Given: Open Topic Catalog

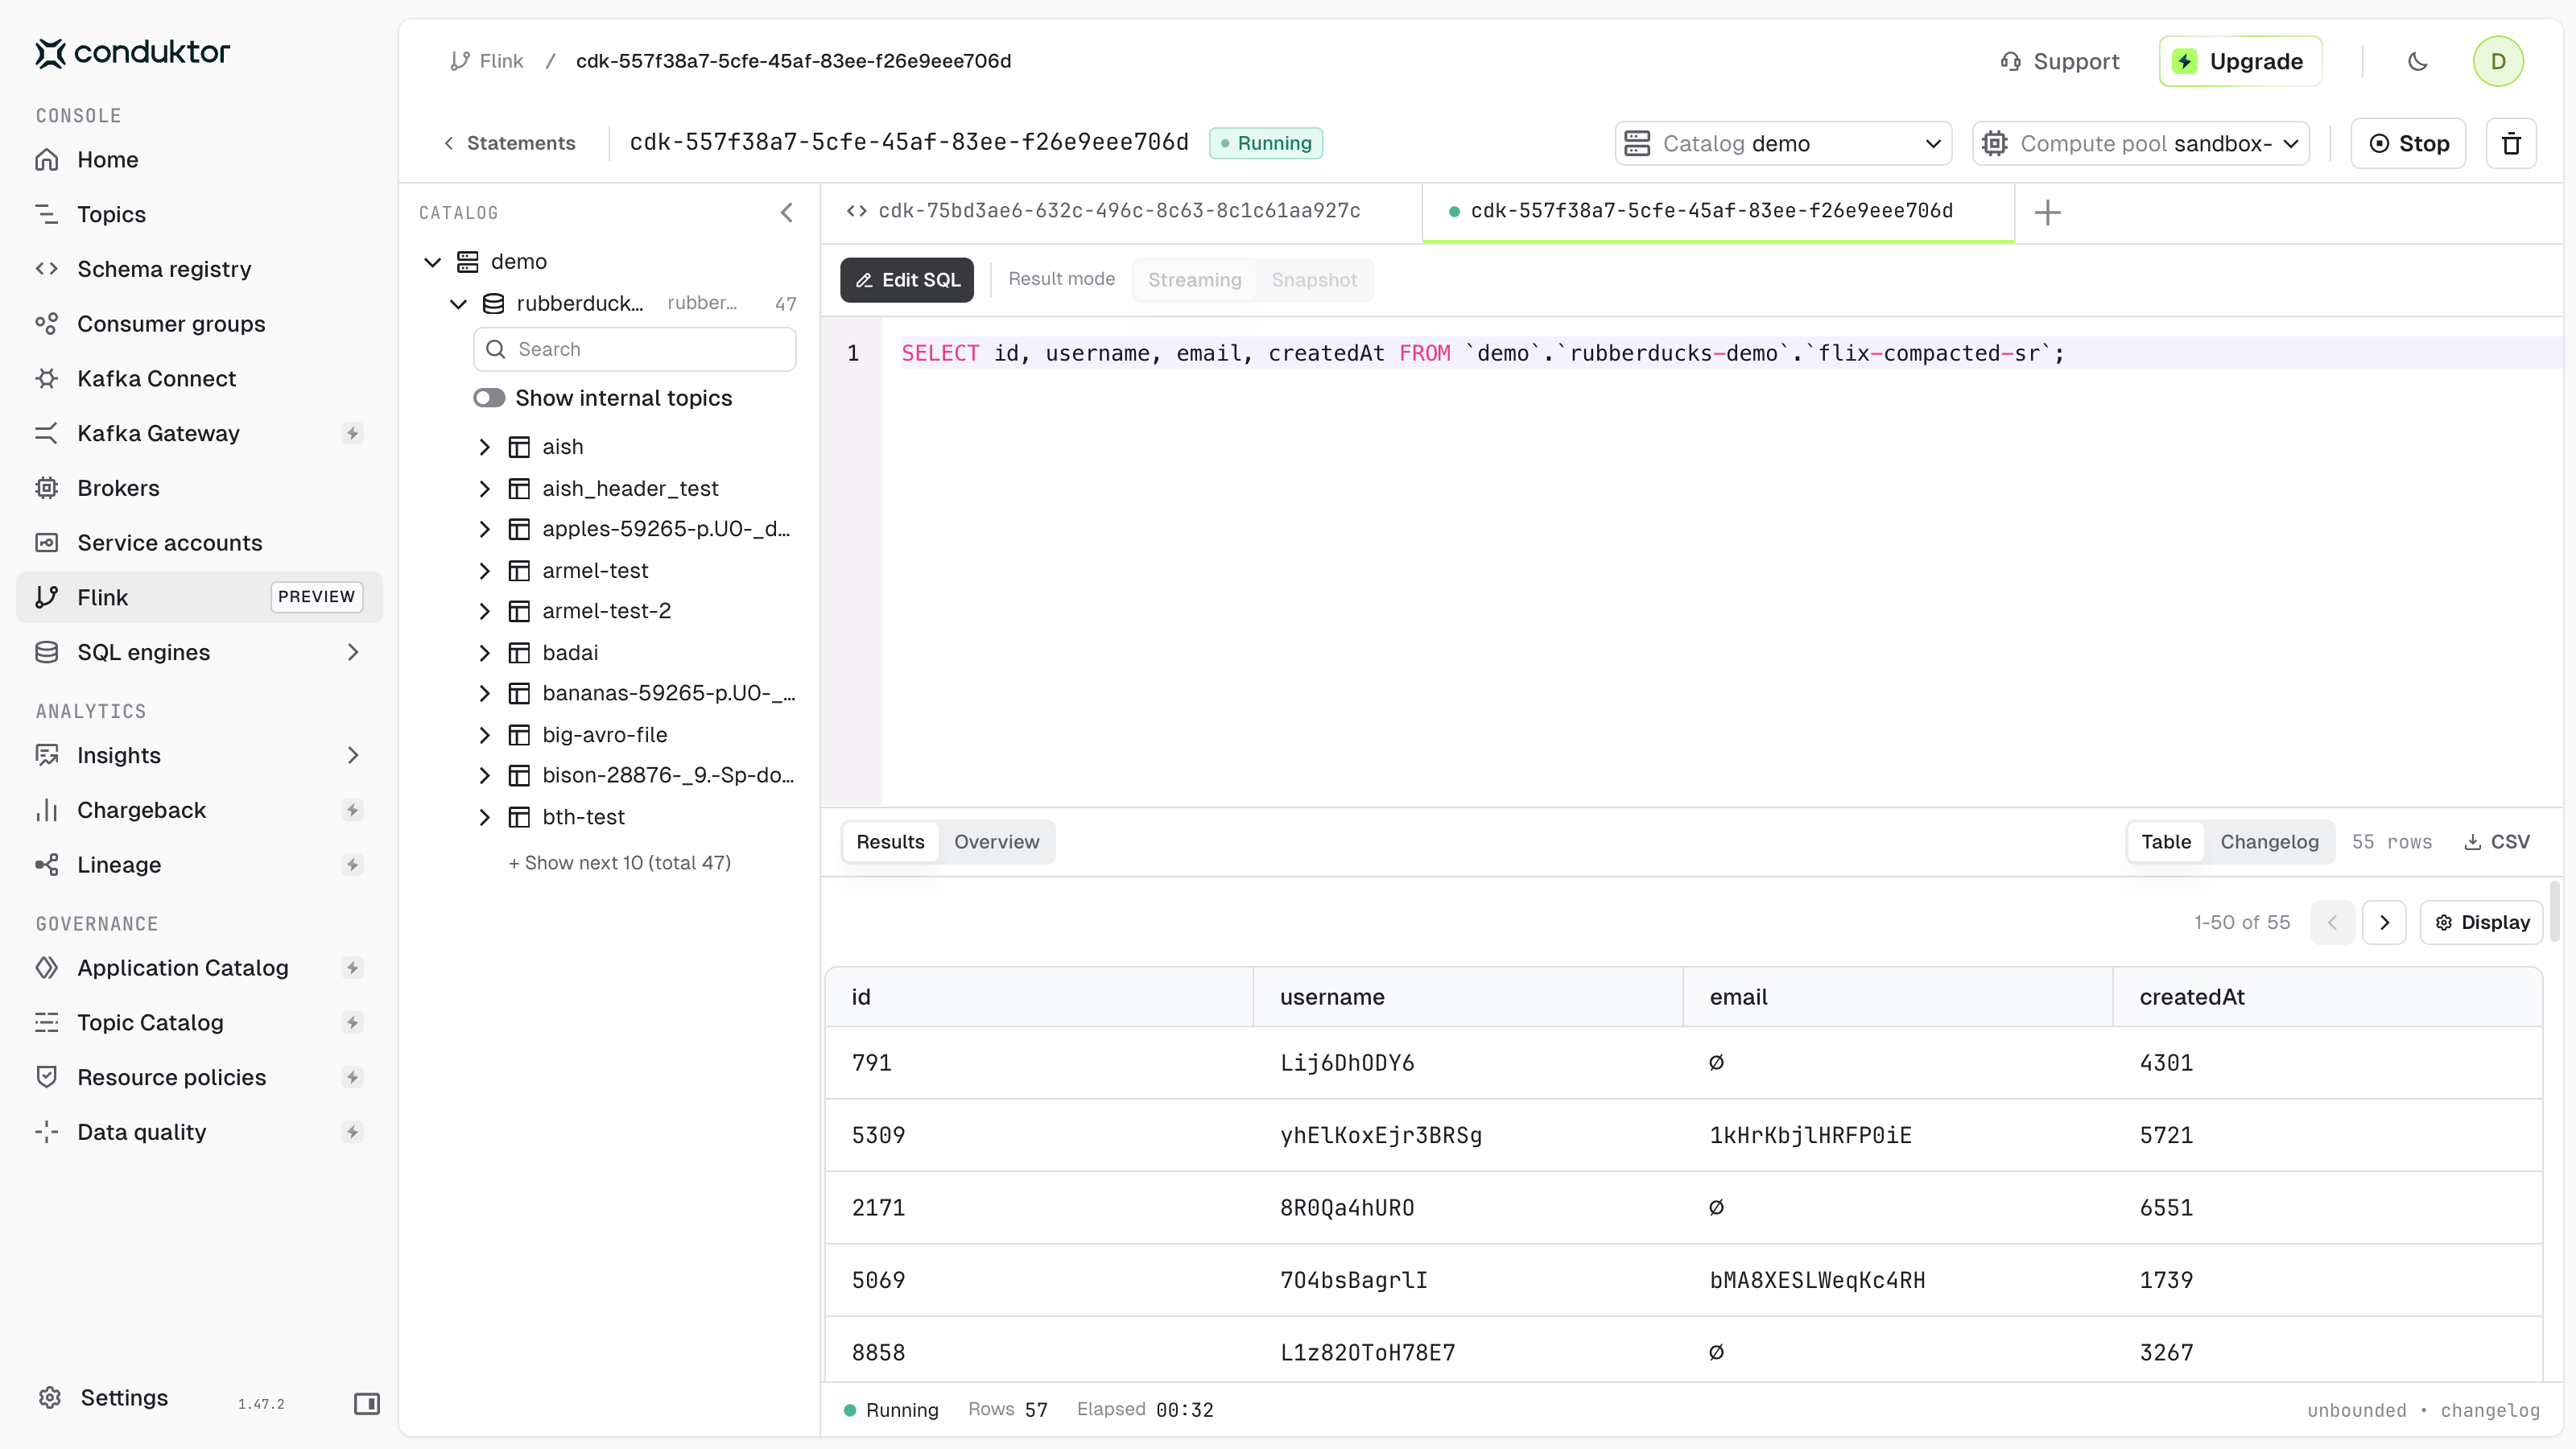Looking at the screenshot, I should point(150,1022).
